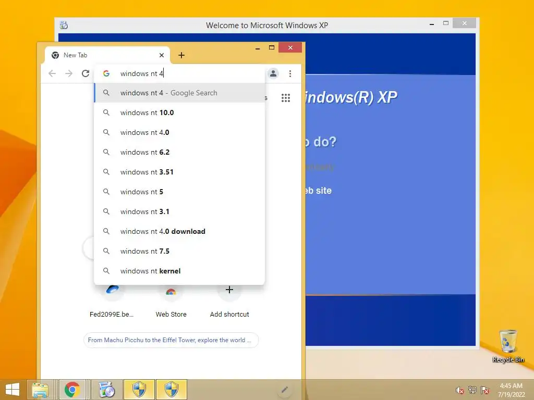Click the Customize Chrome pencil icon

coord(285,390)
